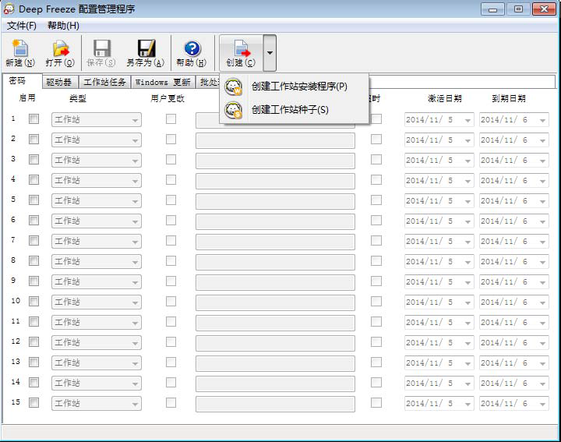Enable password row 8 启用 checkbox
Viewport: 561px width, 442px height.
34,261
